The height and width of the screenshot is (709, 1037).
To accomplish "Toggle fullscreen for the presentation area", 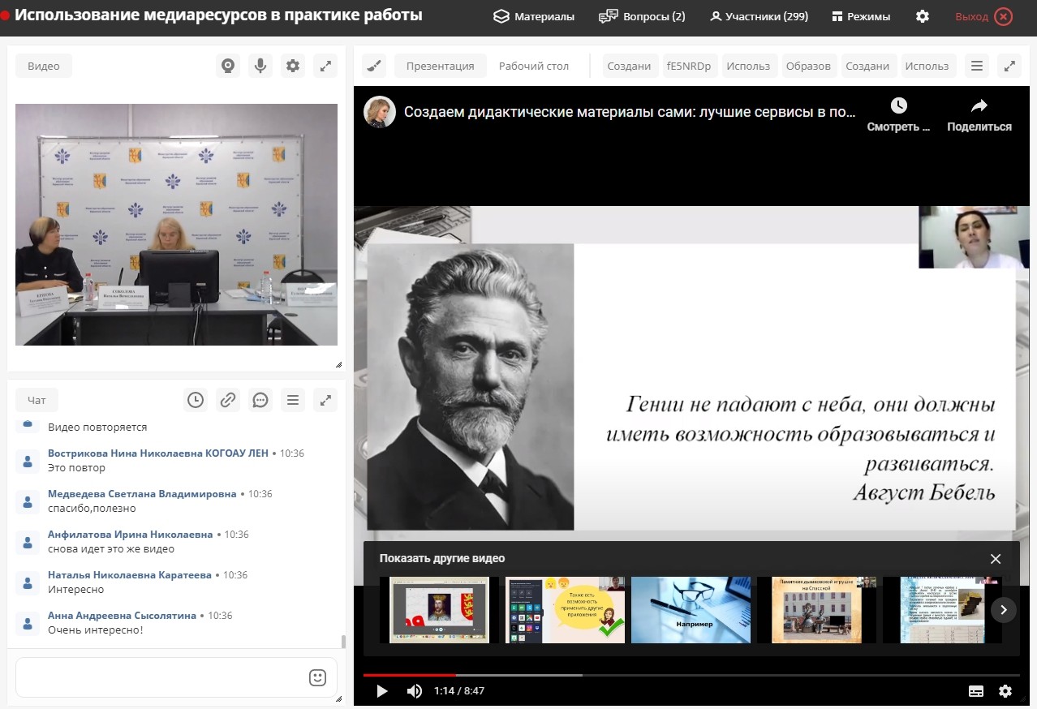I will click(1009, 65).
